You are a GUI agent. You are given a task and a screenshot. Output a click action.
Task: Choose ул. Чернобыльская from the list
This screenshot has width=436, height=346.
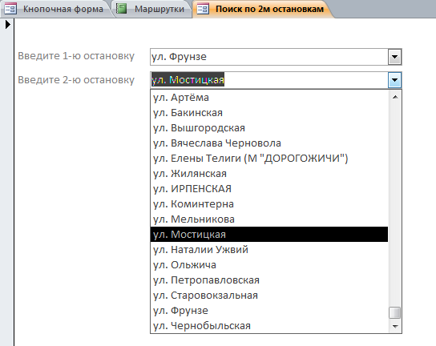(268, 326)
